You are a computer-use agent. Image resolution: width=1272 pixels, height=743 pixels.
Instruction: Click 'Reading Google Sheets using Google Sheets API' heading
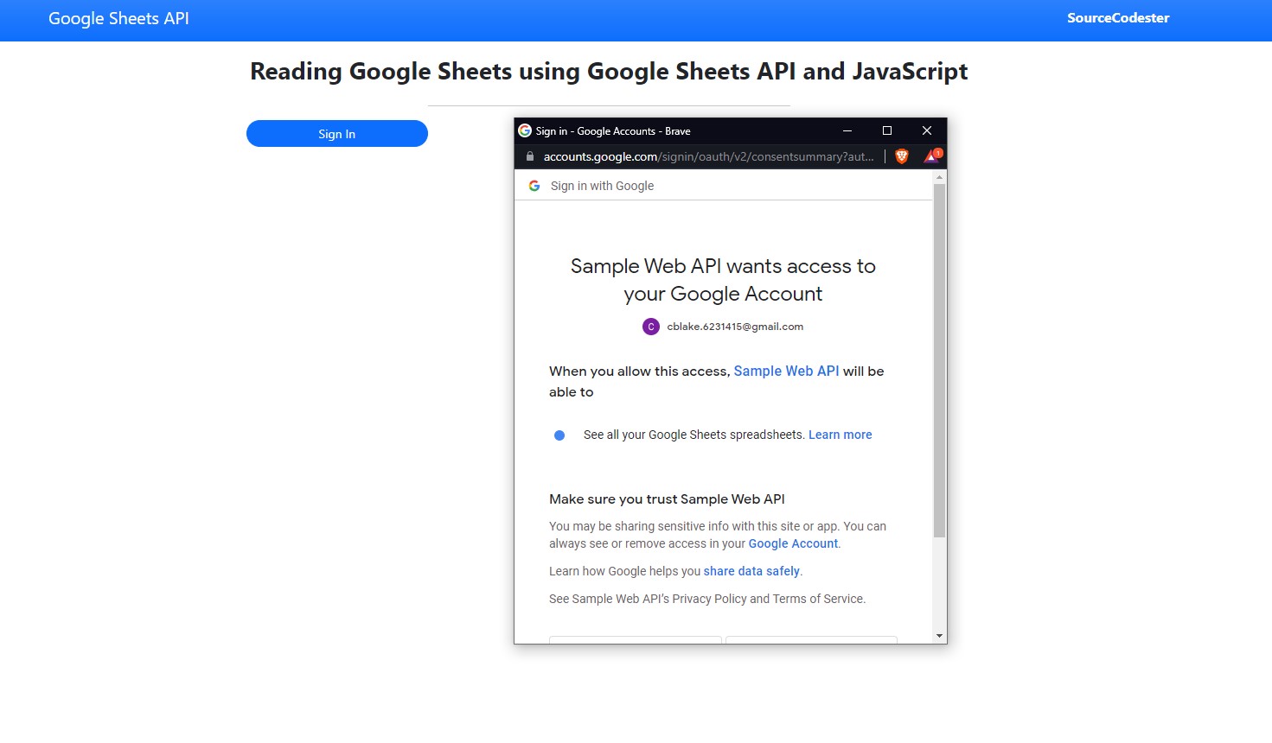609,71
